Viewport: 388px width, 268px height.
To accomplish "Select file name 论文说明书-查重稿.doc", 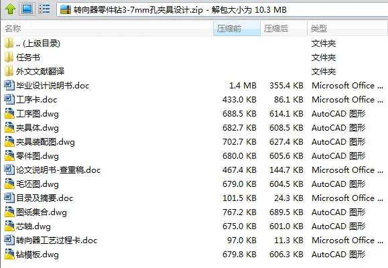I will coord(58,170).
